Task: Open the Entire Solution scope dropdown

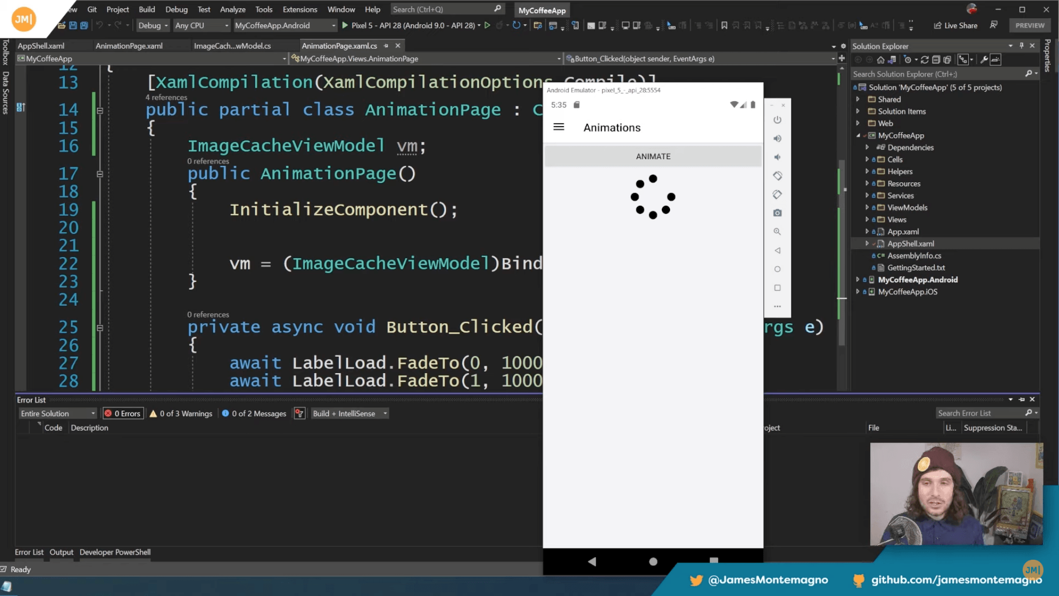Action: (x=58, y=413)
